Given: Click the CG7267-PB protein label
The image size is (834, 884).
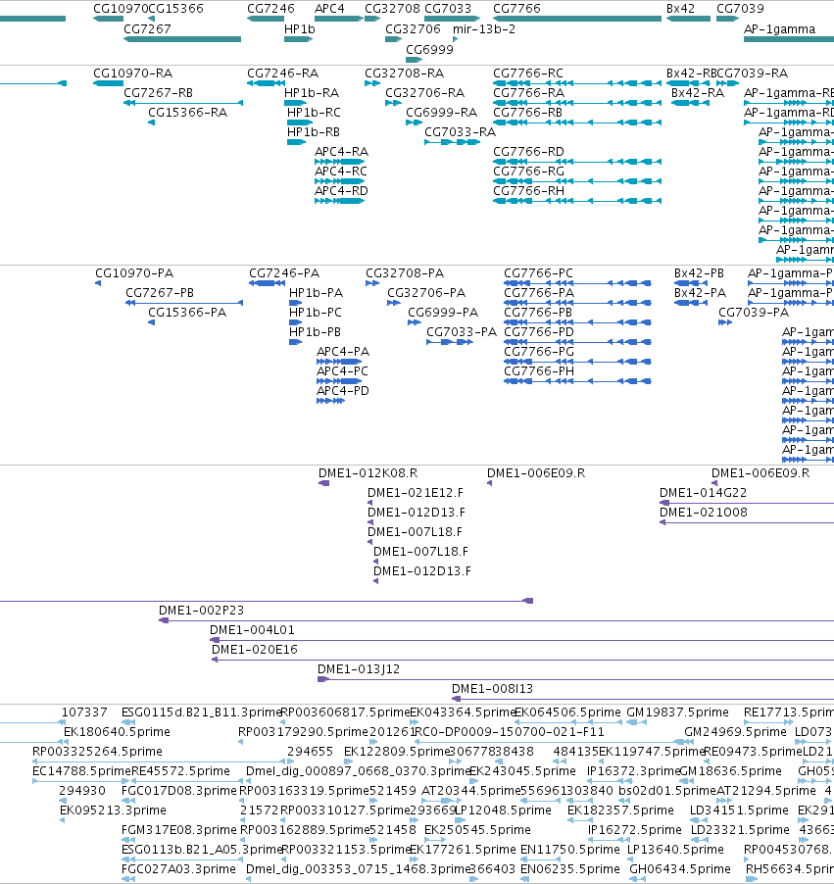Looking at the screenshot, I should pos(160,293).
